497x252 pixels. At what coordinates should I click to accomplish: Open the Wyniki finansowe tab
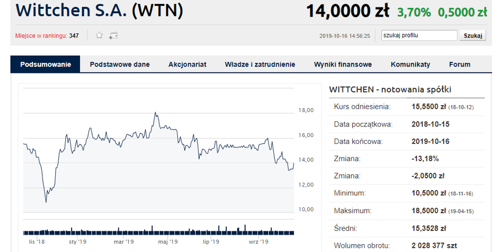pos(342,64)
